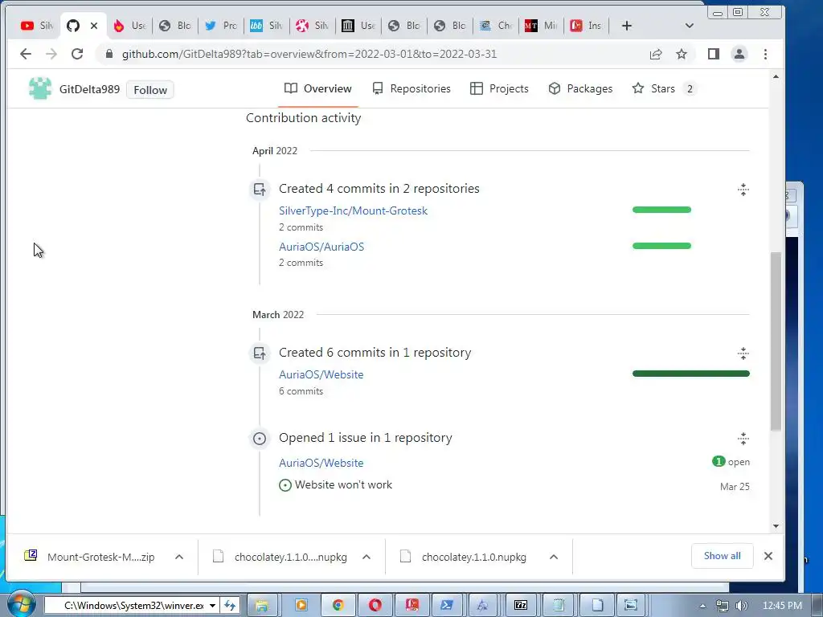Viewport: 823px width, 617px height.
Task: Expand options for chocolatey.1.1.0.nupkg download
Action: pyautogui.click(x=553, y=557)
